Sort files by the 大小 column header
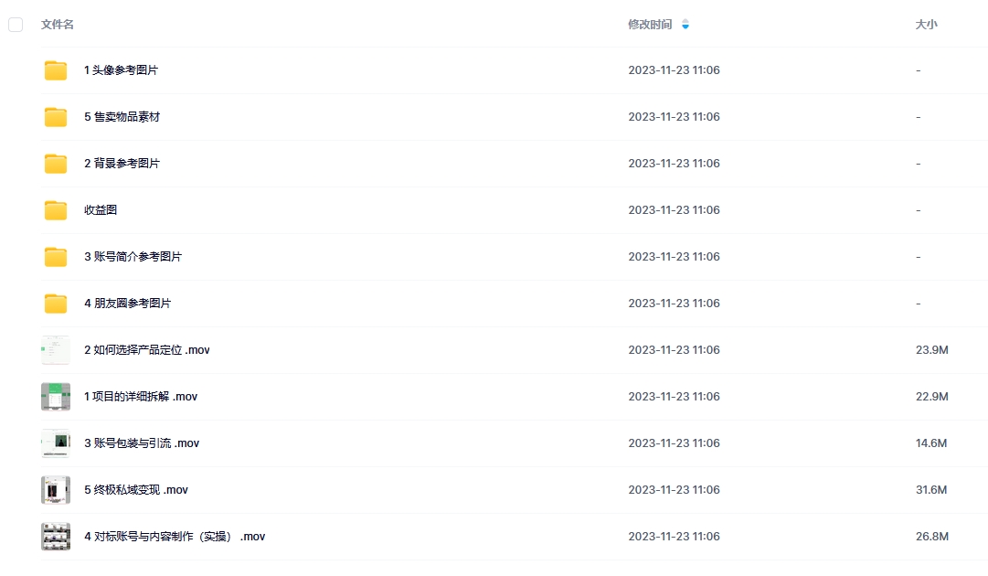Viewport: 988px width, 576px height. pos(926,25)
